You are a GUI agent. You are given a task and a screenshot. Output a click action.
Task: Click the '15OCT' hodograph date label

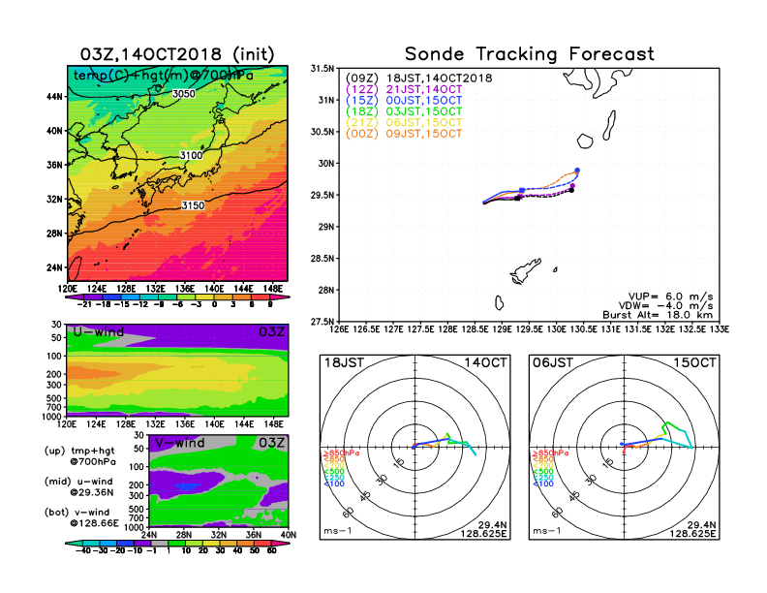694,363
